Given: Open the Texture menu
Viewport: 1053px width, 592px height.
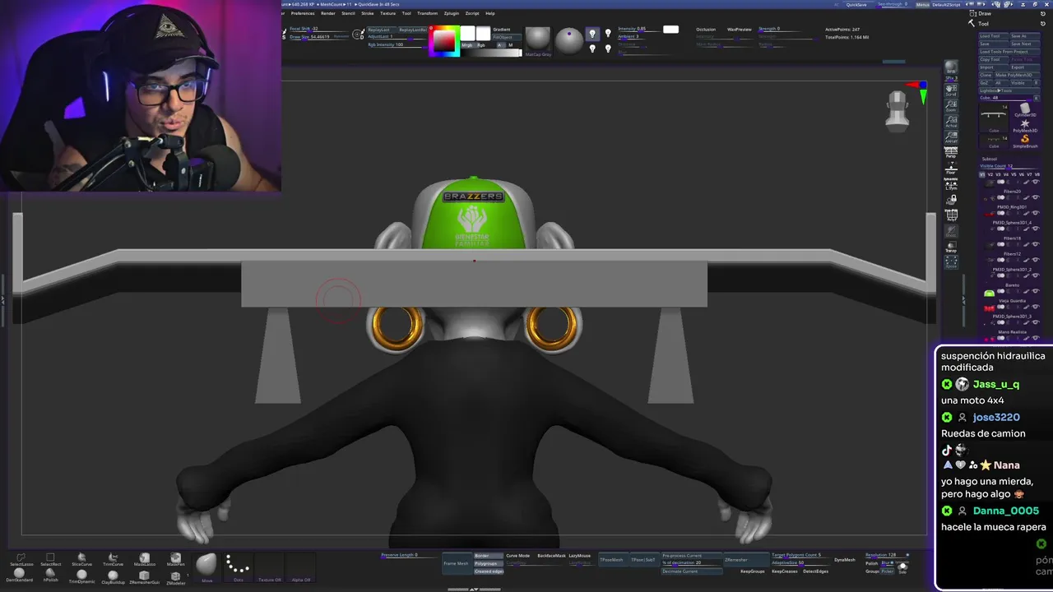Looking at the screenshot, I should point(387,13).
